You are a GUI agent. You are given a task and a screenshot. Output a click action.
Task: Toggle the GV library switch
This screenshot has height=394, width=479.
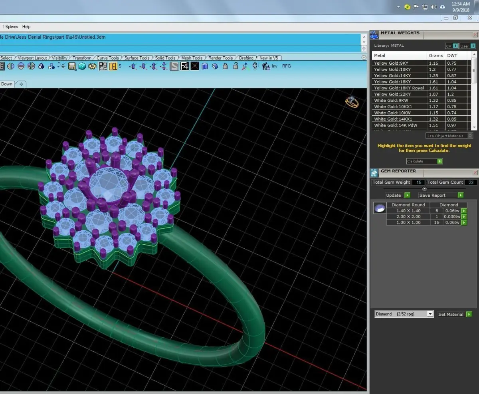click(451, 46)
